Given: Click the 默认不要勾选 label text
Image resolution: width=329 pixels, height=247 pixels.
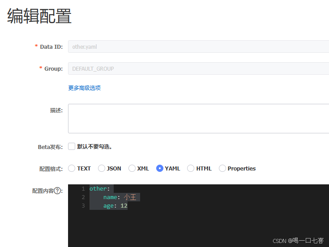Looking at the screenshot, I should (94, 147).
